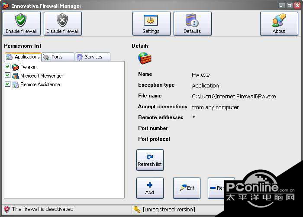Click the Add button with plus icon

point(150,188)
